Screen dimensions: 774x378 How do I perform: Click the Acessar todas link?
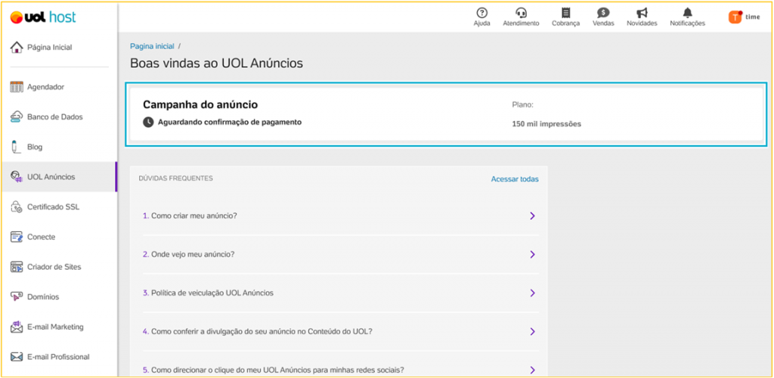(x=515, y=179)
